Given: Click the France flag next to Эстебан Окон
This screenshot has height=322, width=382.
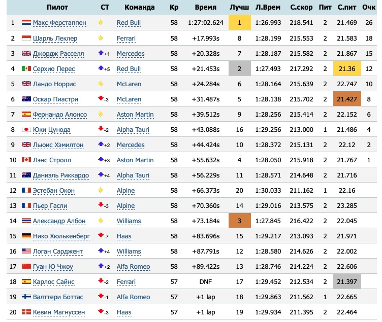Looking at the screenshot, I should click(x=26, y=190).
